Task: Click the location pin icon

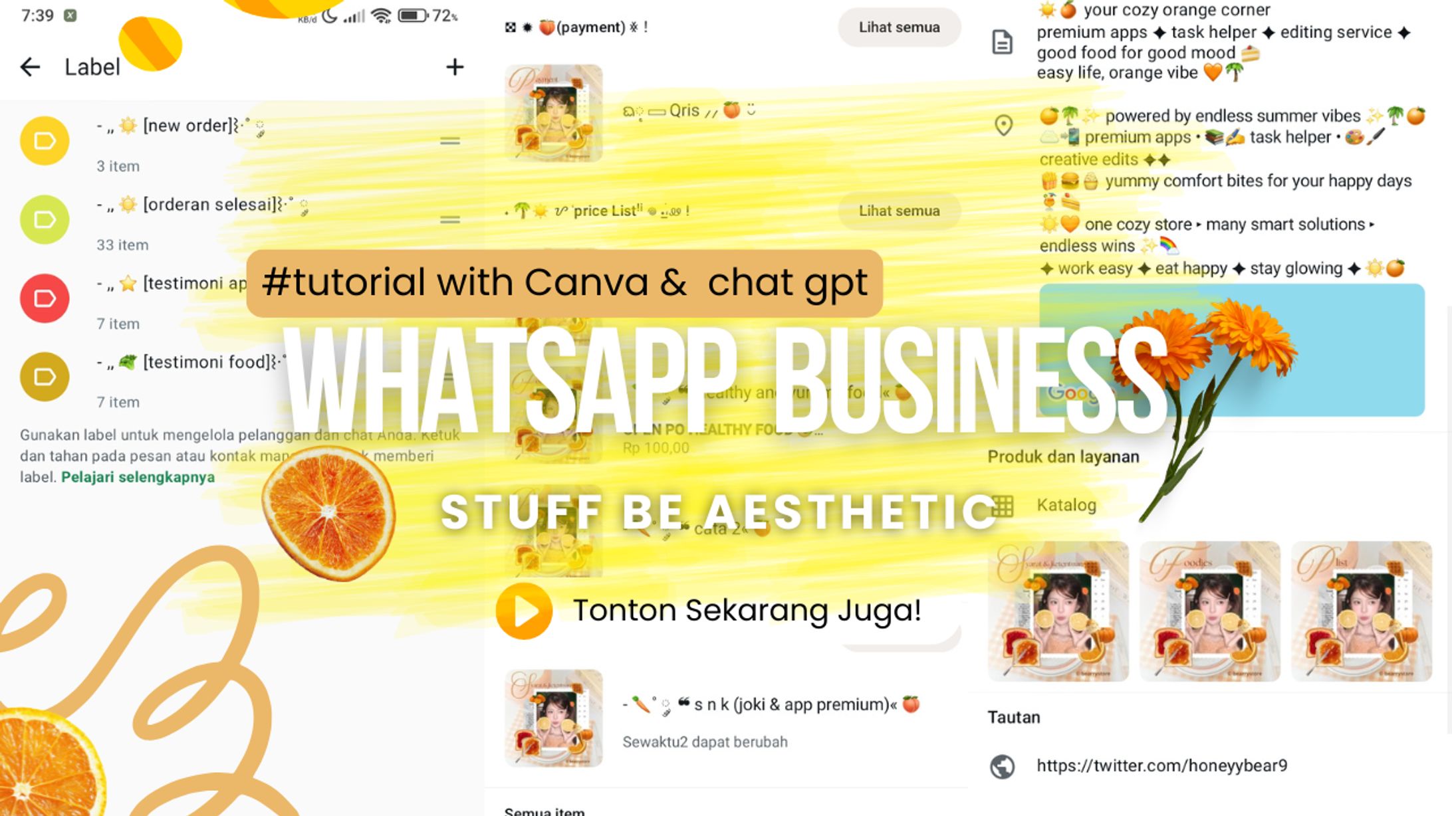Action: [x=1003, y=126]
